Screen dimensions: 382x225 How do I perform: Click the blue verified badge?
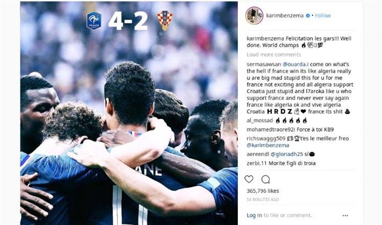click(x=308, y=15)
